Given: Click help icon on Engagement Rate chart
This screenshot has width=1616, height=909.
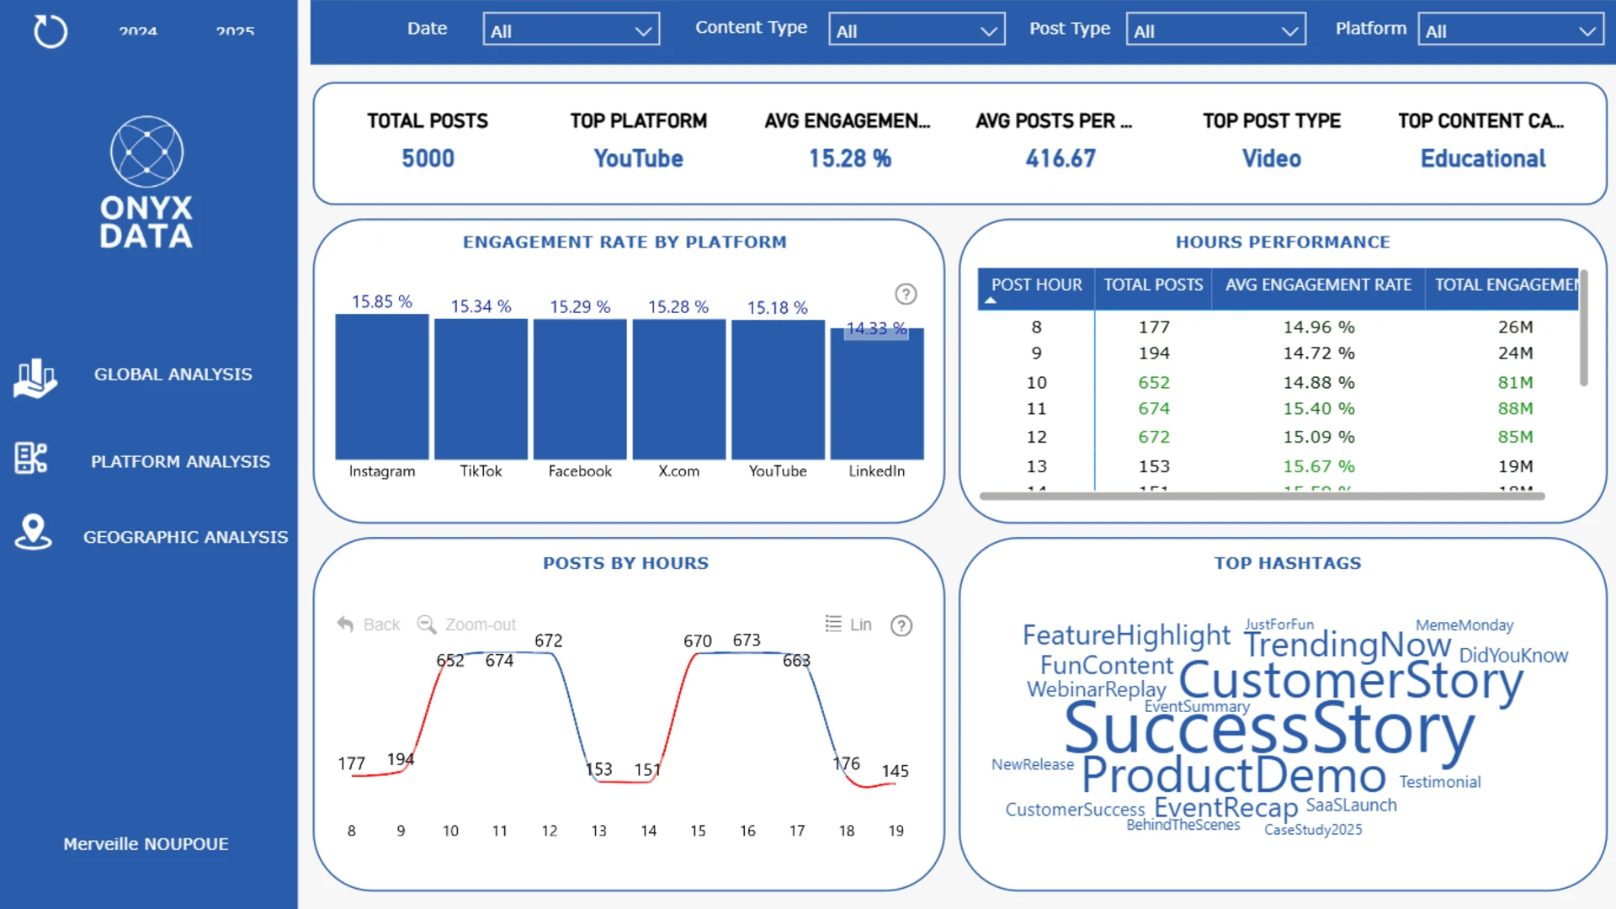Looking at the screenshot, I should click(x=906, y=295).
